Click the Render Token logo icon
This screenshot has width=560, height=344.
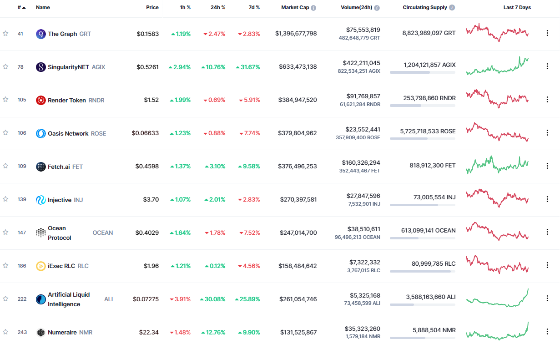click(x=40, y=100)
